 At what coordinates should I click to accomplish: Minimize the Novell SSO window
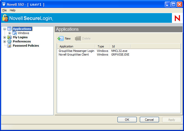pyautogui.click(x=167, y=4)
